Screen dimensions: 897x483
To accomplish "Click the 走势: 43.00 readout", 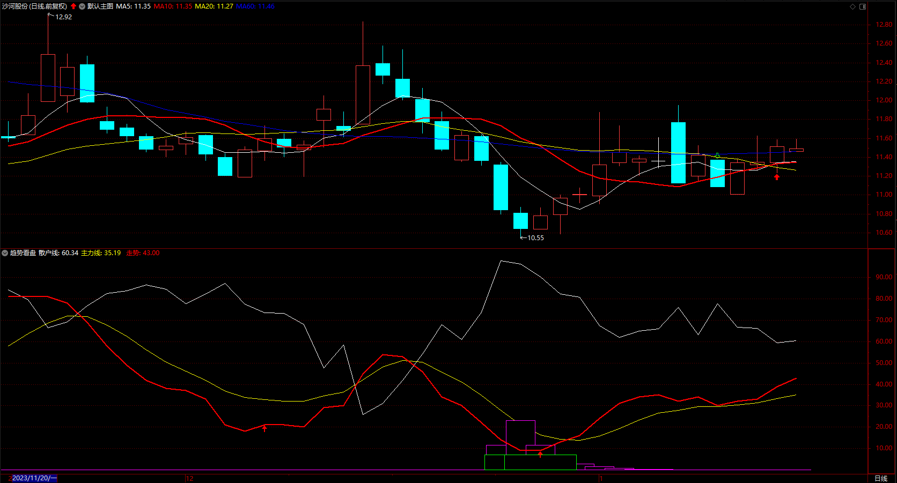I will (143, 253).
